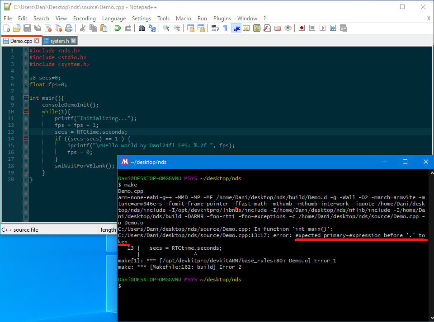Viewport: 434px width, 322px height.
Task: Click terminal scrollbar up arrow
Action: click(432, 173)
